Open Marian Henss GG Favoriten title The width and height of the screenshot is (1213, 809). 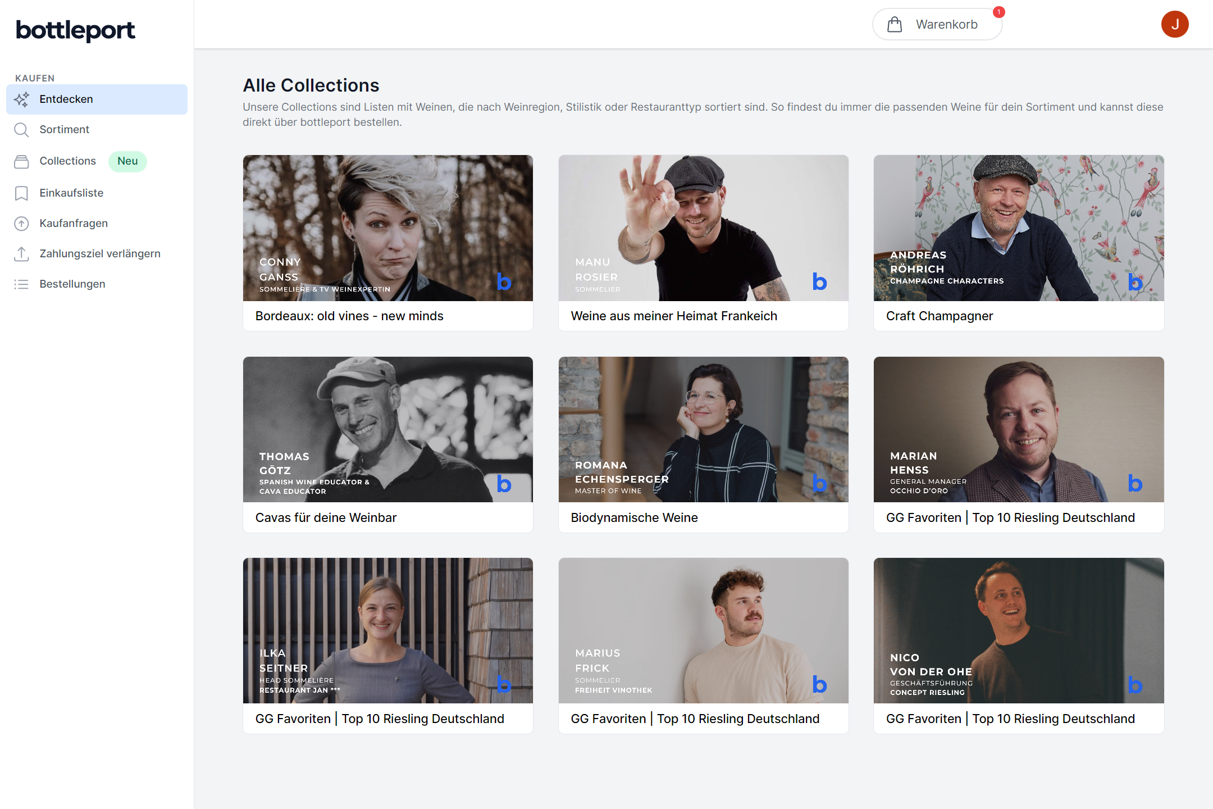[1010, 518]
